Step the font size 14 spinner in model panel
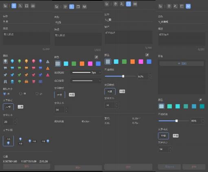Screen dimensions: 208x172 (170, 149)
